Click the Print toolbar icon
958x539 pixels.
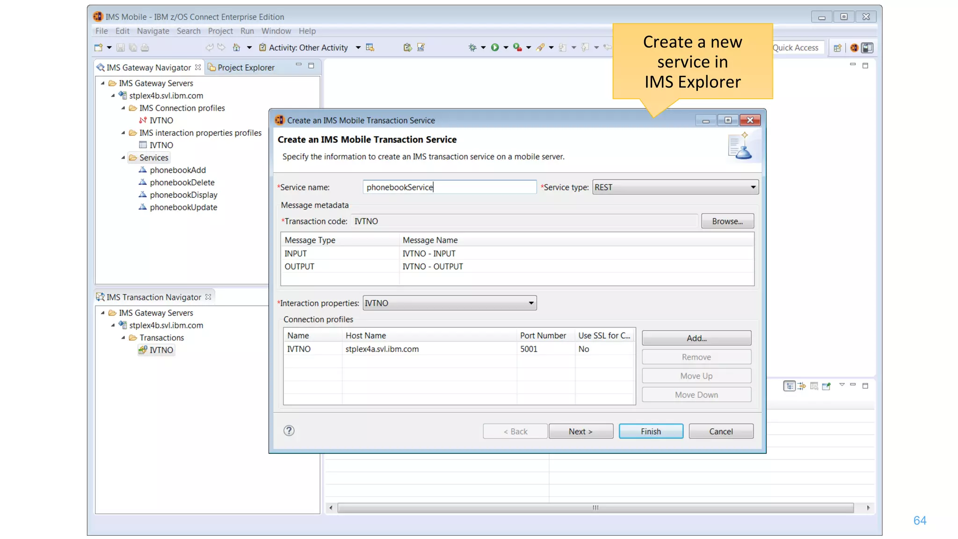pyautogui.click(x=145, y=47)
